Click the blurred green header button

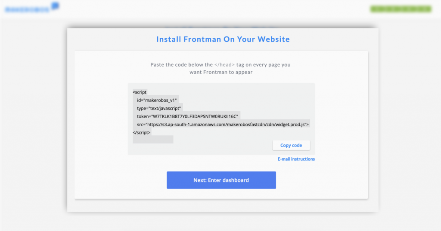pyautogui.click(x=401, y=9)
